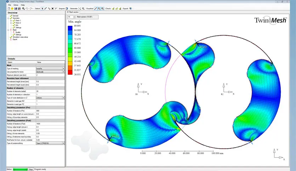The image size is (296, 171).
Task: Click the green status progress bar
Action: coord(20,169)
